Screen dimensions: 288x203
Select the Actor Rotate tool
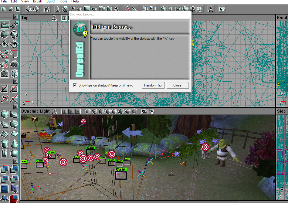tap(14, 35)
